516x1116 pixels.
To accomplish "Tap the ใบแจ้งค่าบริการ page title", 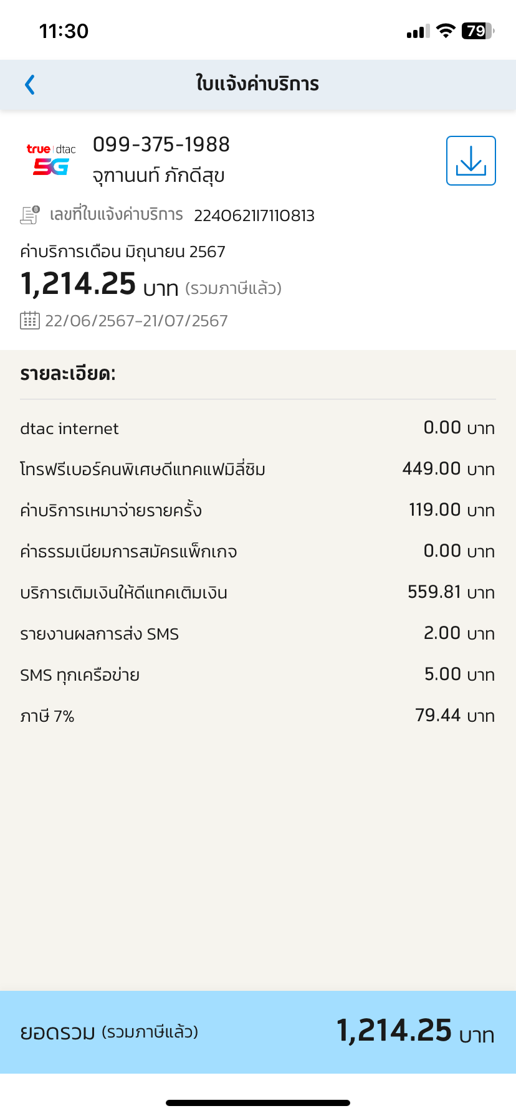I will click(x=257, y=83).
